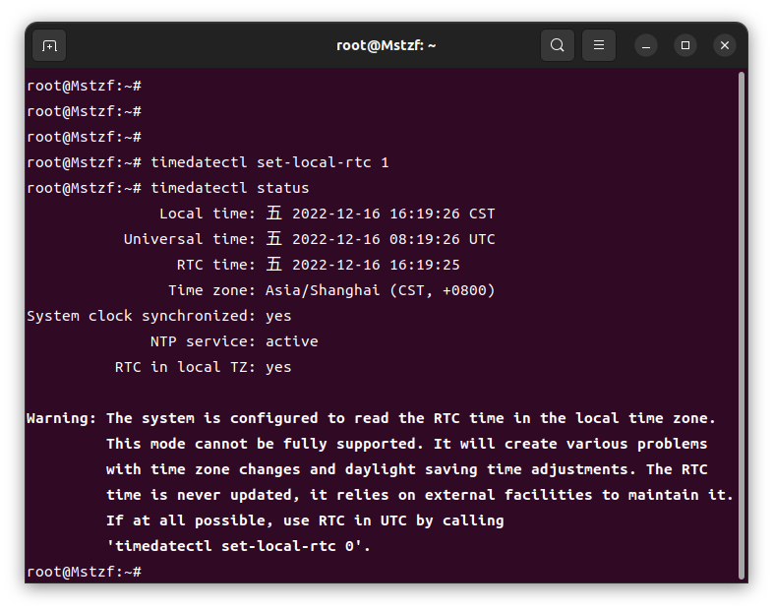Maximize the terminal window

pos(685,45)
